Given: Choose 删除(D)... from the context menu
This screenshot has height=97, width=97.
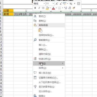Looking at the screenshot, I should click(49, 50).
